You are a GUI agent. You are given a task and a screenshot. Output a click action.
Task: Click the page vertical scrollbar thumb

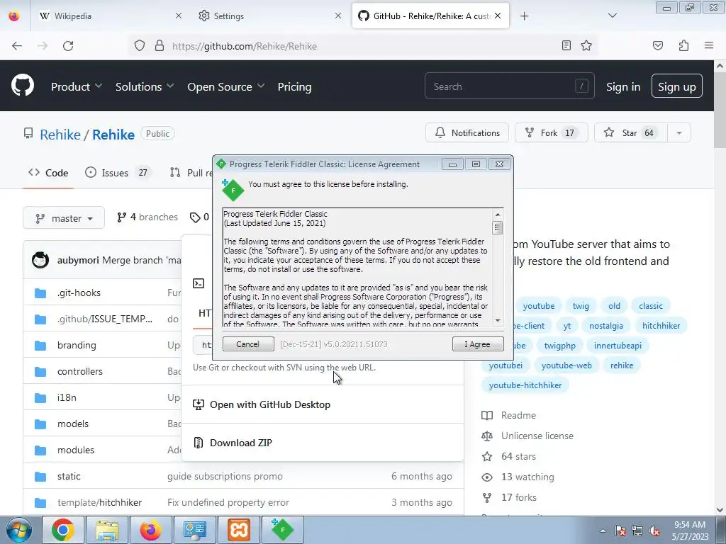pos(720,111)
